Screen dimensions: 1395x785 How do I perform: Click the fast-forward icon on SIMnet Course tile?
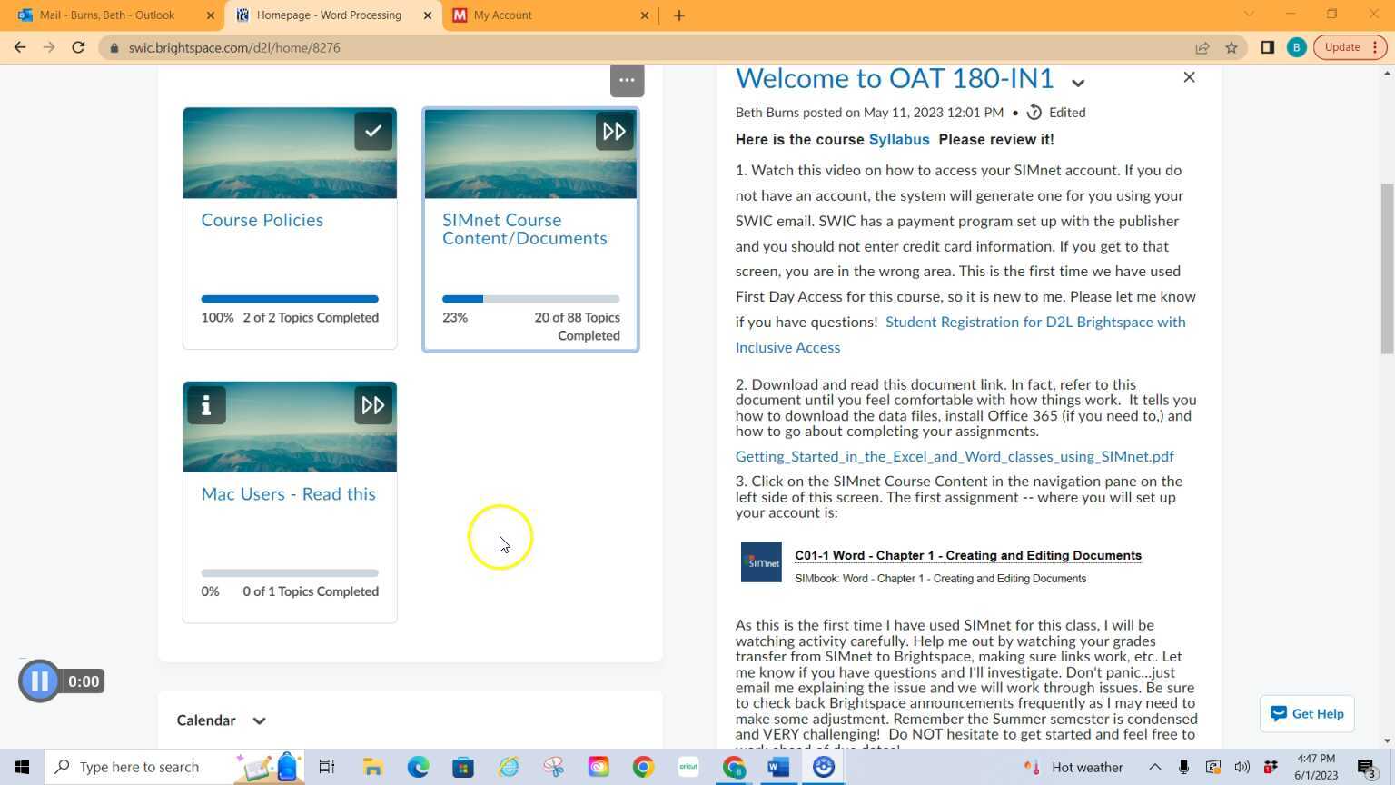tap(615, 131)
